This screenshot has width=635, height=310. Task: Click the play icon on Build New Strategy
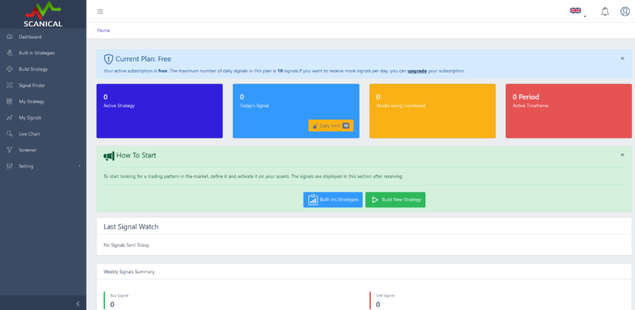tap(375, 200)
